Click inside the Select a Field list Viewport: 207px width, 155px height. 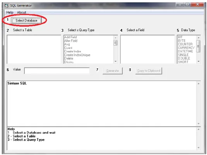[x=147, y=49]
